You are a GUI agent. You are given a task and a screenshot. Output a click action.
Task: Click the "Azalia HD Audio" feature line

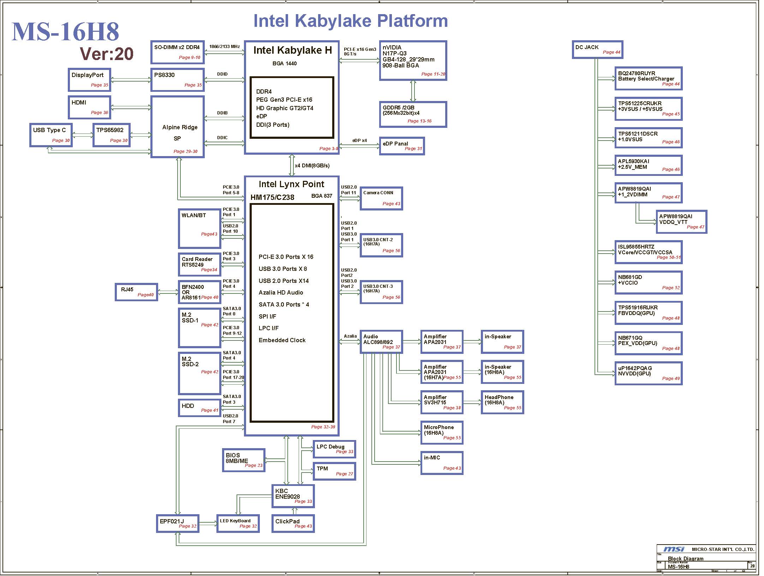click(281, 292)
